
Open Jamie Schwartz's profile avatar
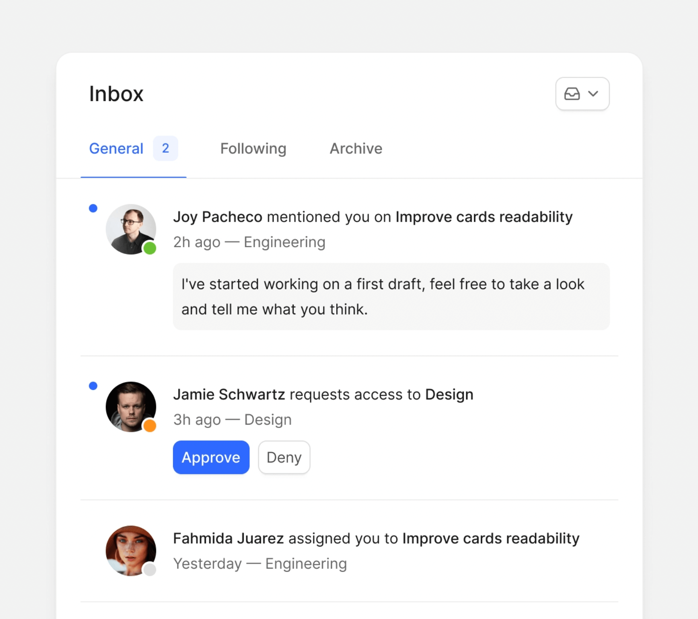[x=130, y=406]
